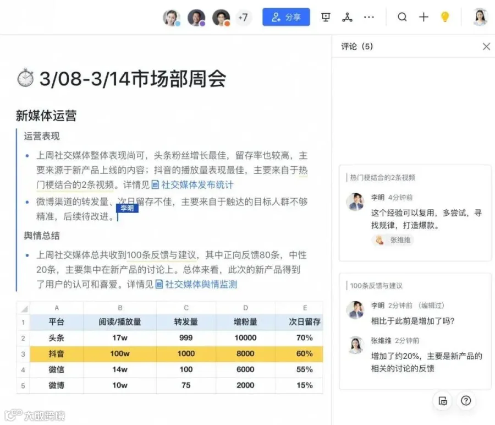The height and width of the screenshot is (425, 495).
Task: Click the 10000 增粉量 cell
Action: coord(246,338)
